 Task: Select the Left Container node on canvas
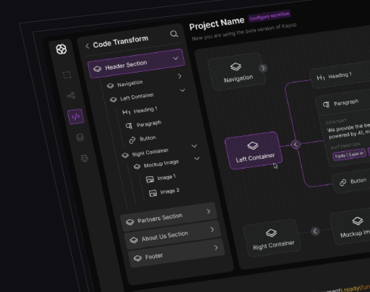pos(252,151)
